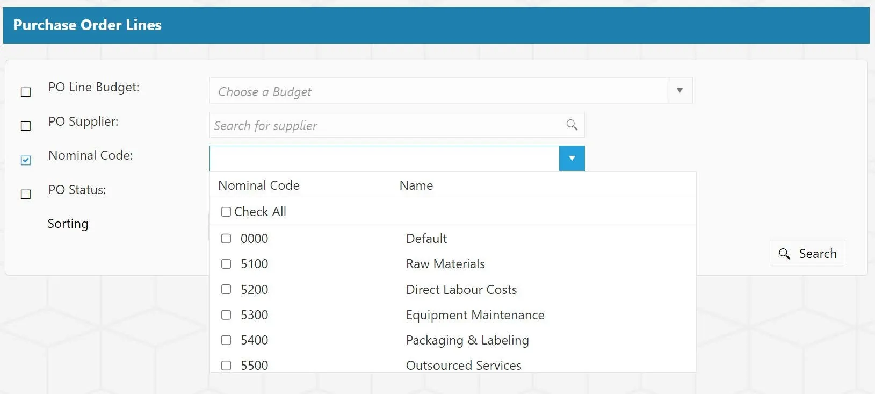Image resolution: width=875 pixels, height=394 pixels.
Task: Focus the Search for supplier field
Action: click(x=397, y=125)
